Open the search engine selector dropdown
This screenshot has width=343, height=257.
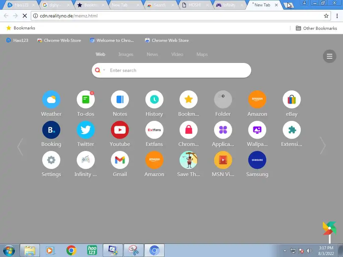pos(104,70)
